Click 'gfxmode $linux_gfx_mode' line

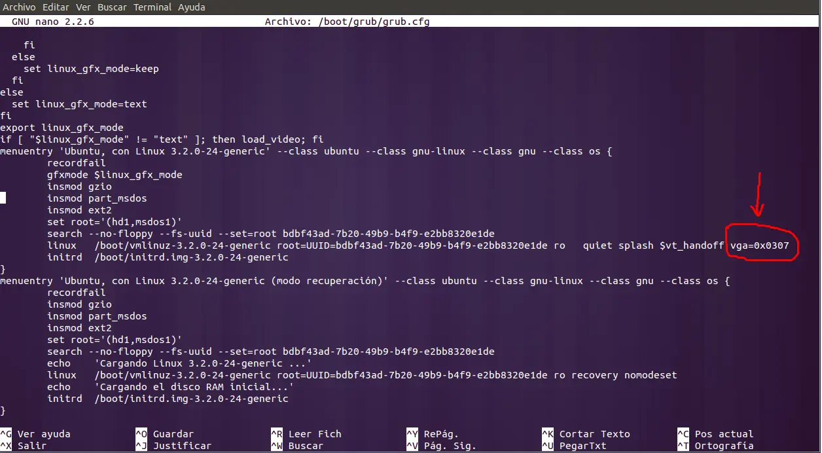pos(115,175)
